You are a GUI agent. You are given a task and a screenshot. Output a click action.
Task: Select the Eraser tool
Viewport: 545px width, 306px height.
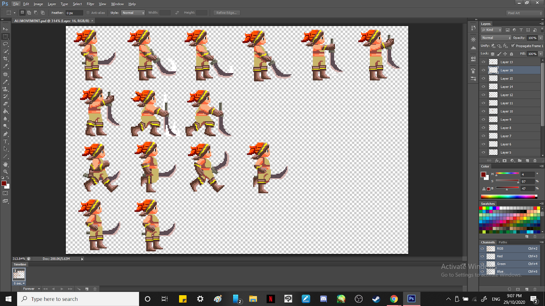click(x=5, y=104)
